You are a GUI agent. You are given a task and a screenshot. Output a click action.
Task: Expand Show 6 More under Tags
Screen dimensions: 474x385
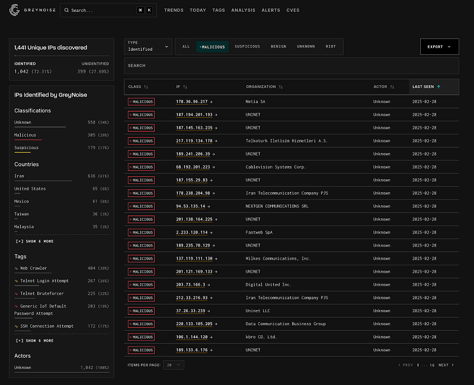coord(35,341)
